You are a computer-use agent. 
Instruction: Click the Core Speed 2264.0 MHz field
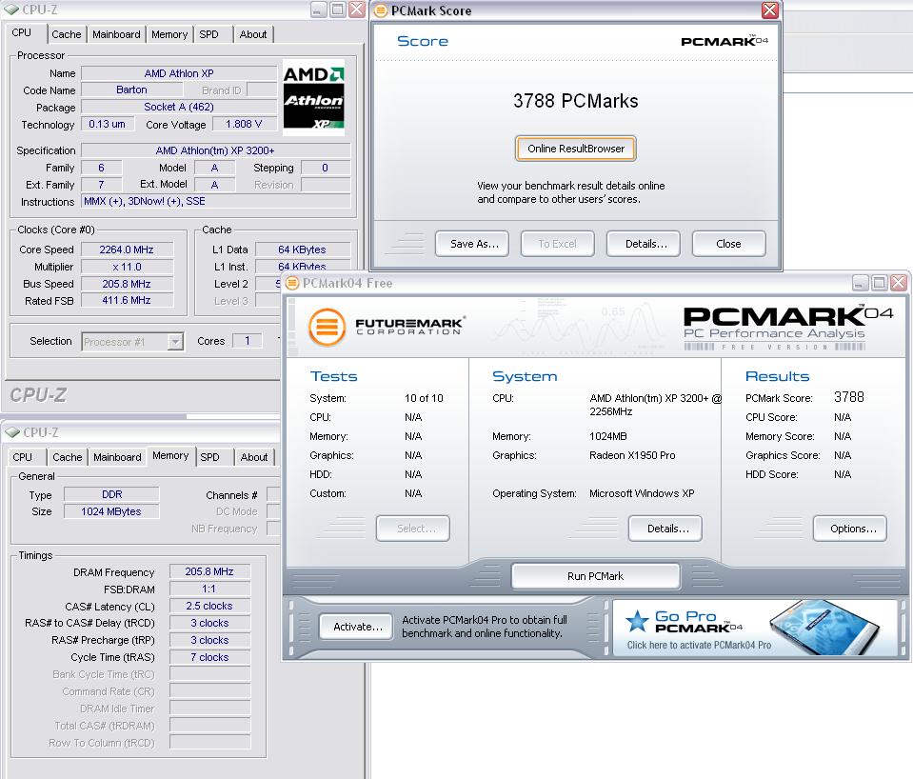coord(127,250)
